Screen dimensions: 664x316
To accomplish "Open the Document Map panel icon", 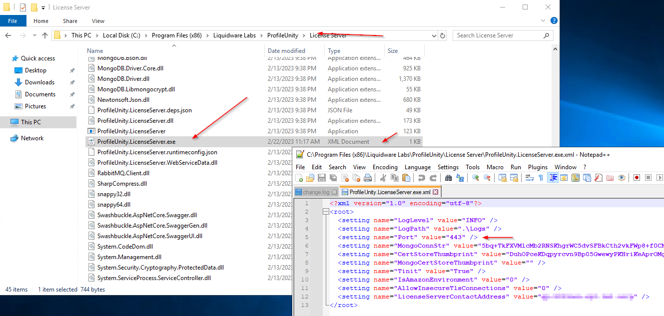I will tap(576, 178).
